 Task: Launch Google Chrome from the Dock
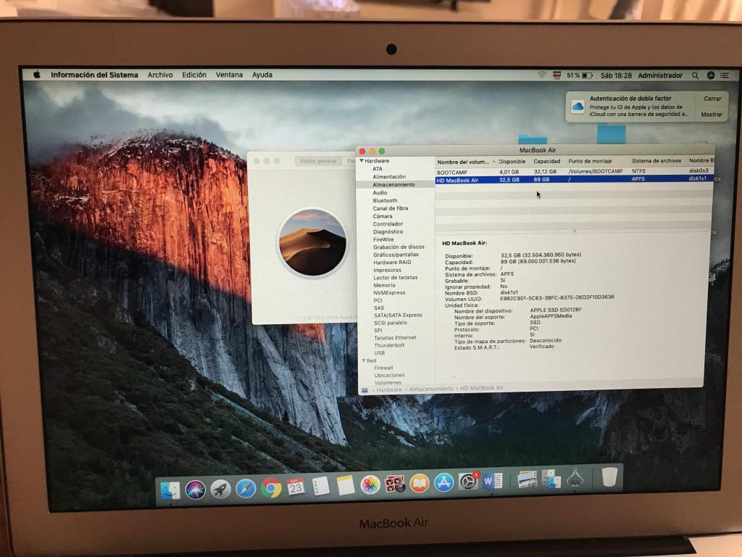pos(271,488)
